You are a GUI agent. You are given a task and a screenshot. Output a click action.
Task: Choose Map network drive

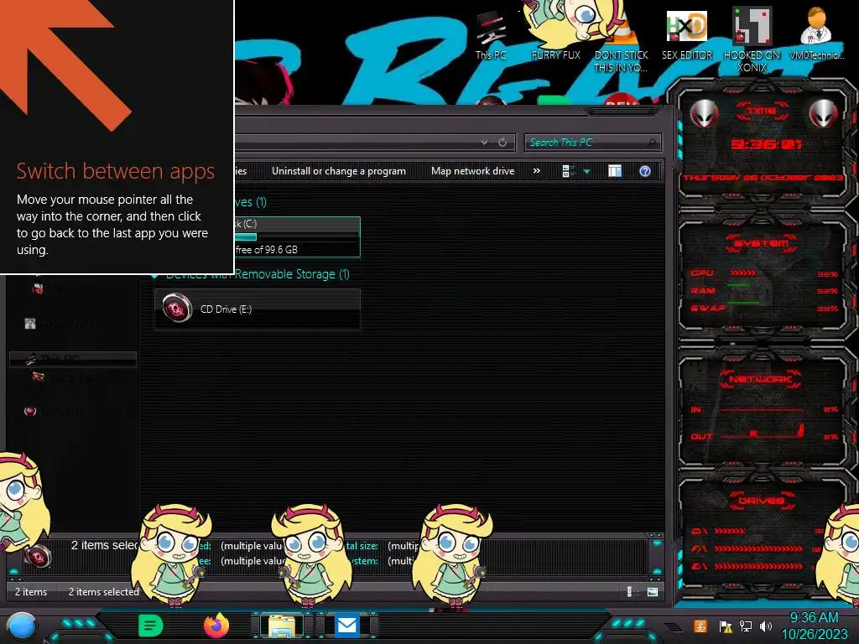pos(473,171)
